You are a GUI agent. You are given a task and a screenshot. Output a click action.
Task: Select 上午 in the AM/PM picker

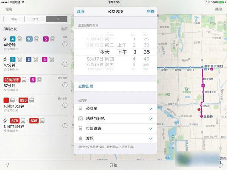pos(122,45)
